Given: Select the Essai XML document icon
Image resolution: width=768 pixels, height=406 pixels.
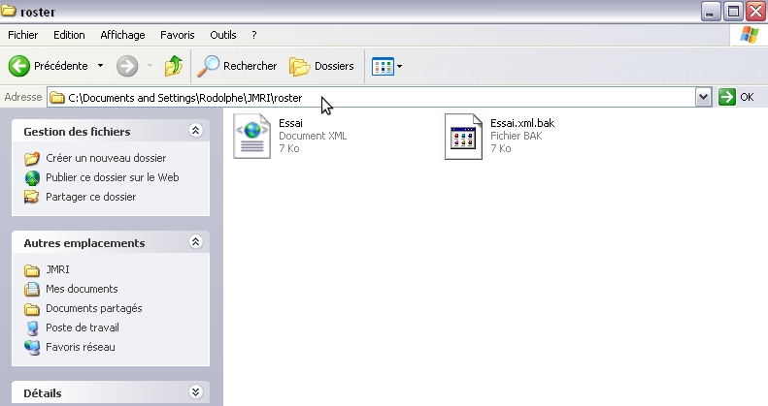Looking at the screenshot, I should (x=251, y=136).
